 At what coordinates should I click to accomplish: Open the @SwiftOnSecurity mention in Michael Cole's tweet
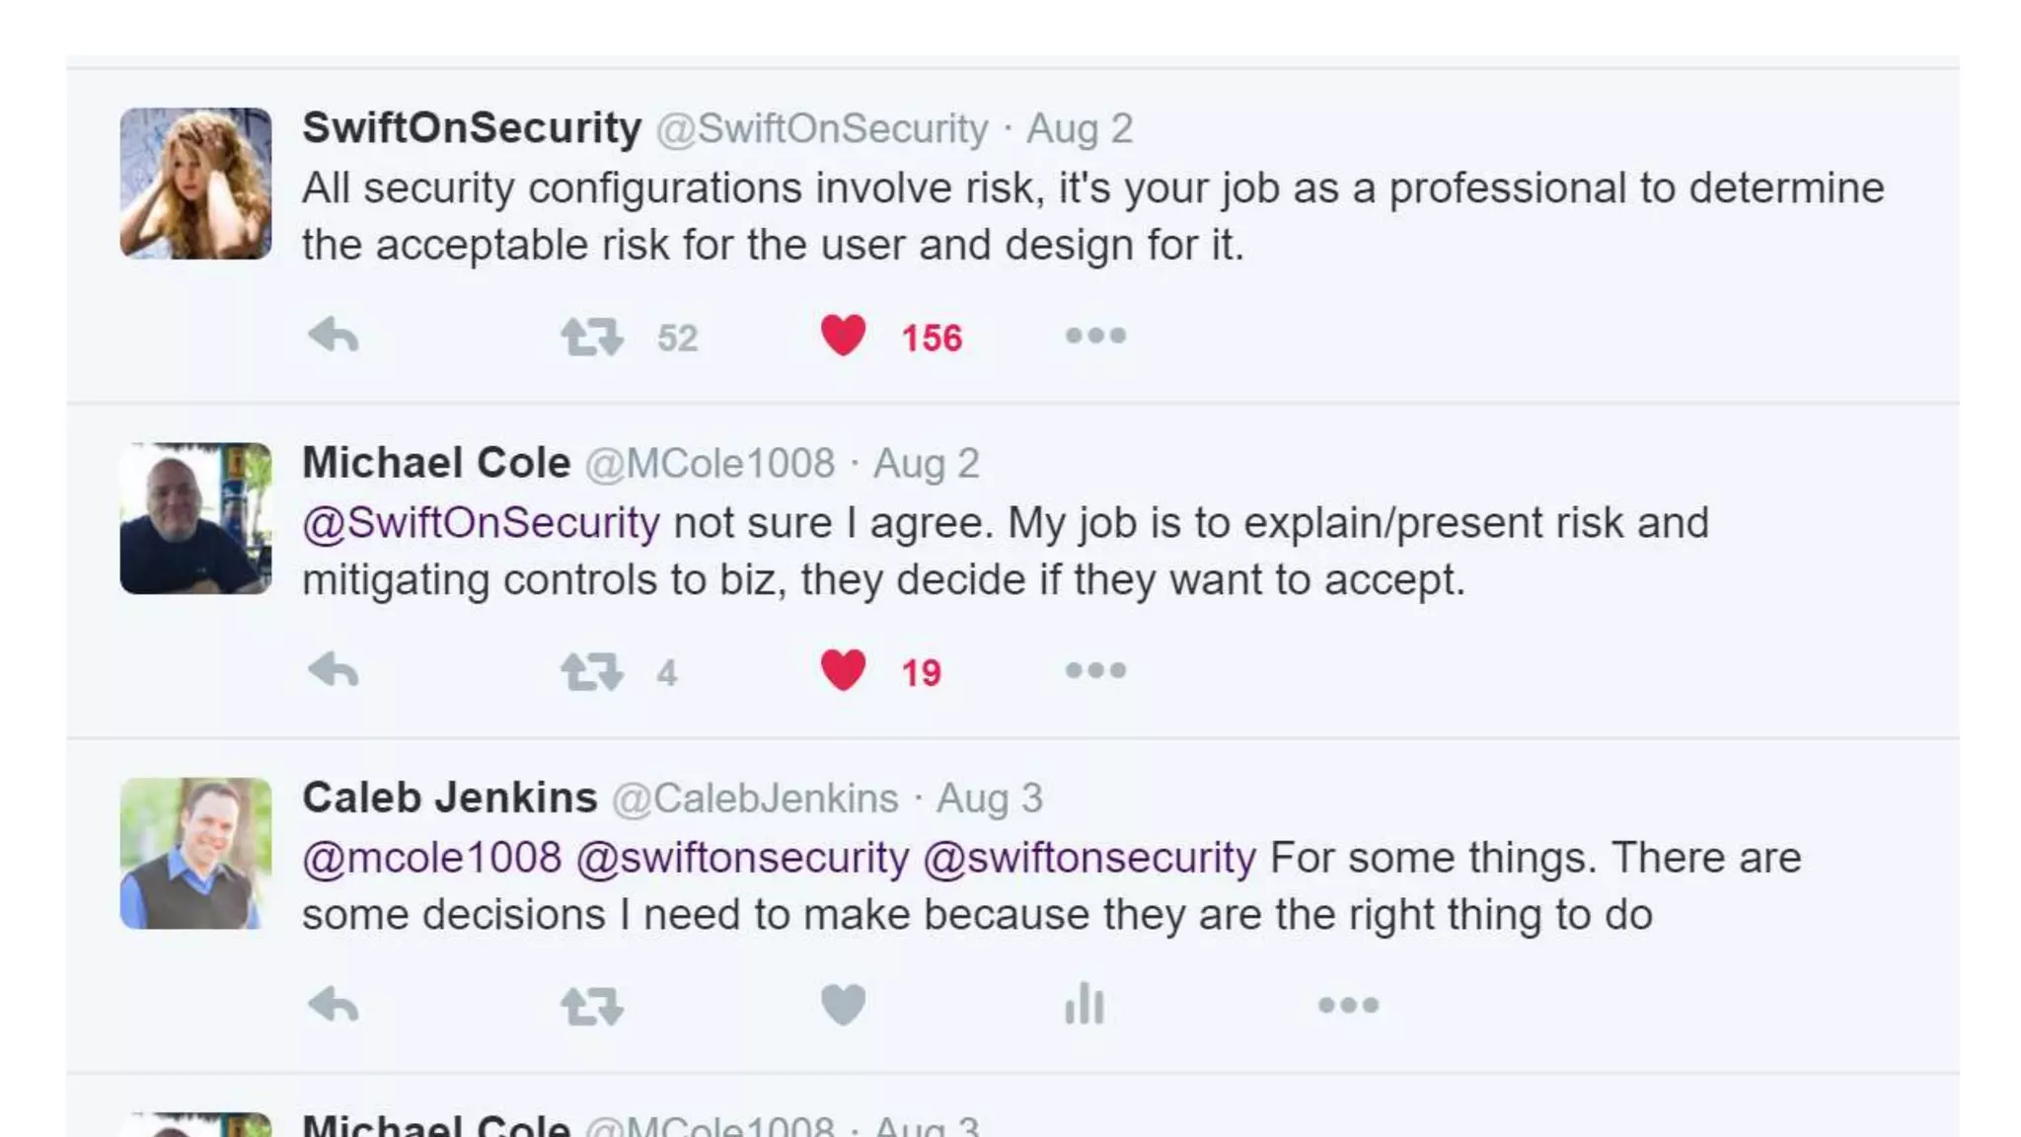(x=481, y=523)
